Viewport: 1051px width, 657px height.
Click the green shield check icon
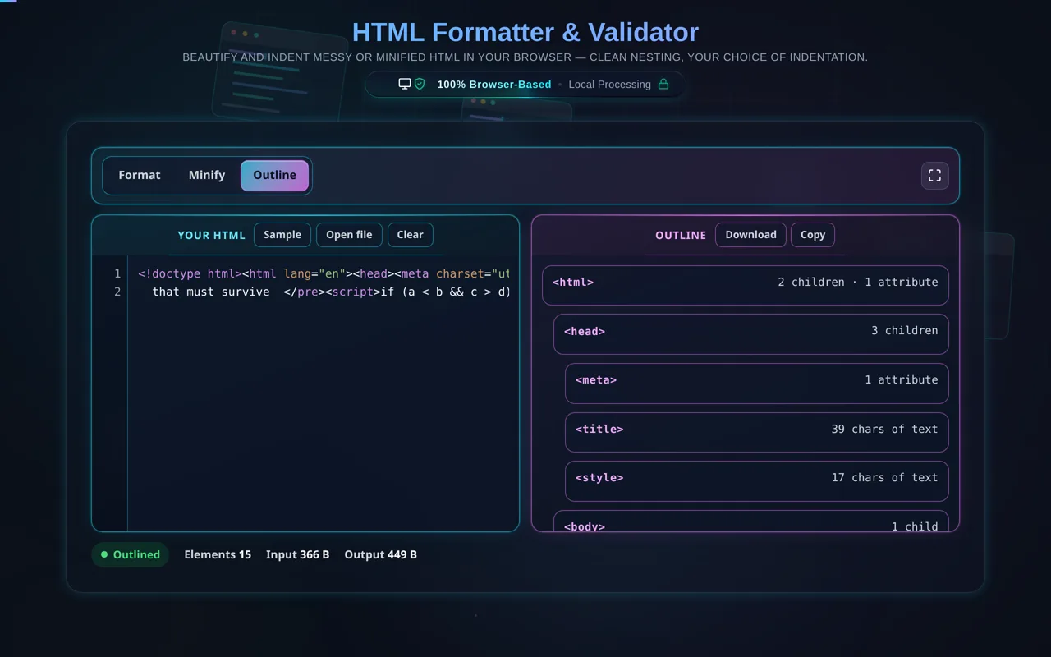click(420, 84)
